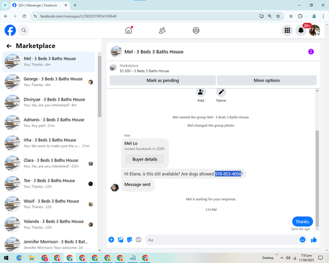The width and height of the screenshot is (329, 263).
Task: Reload the page in browser
Action: (24, 16)
